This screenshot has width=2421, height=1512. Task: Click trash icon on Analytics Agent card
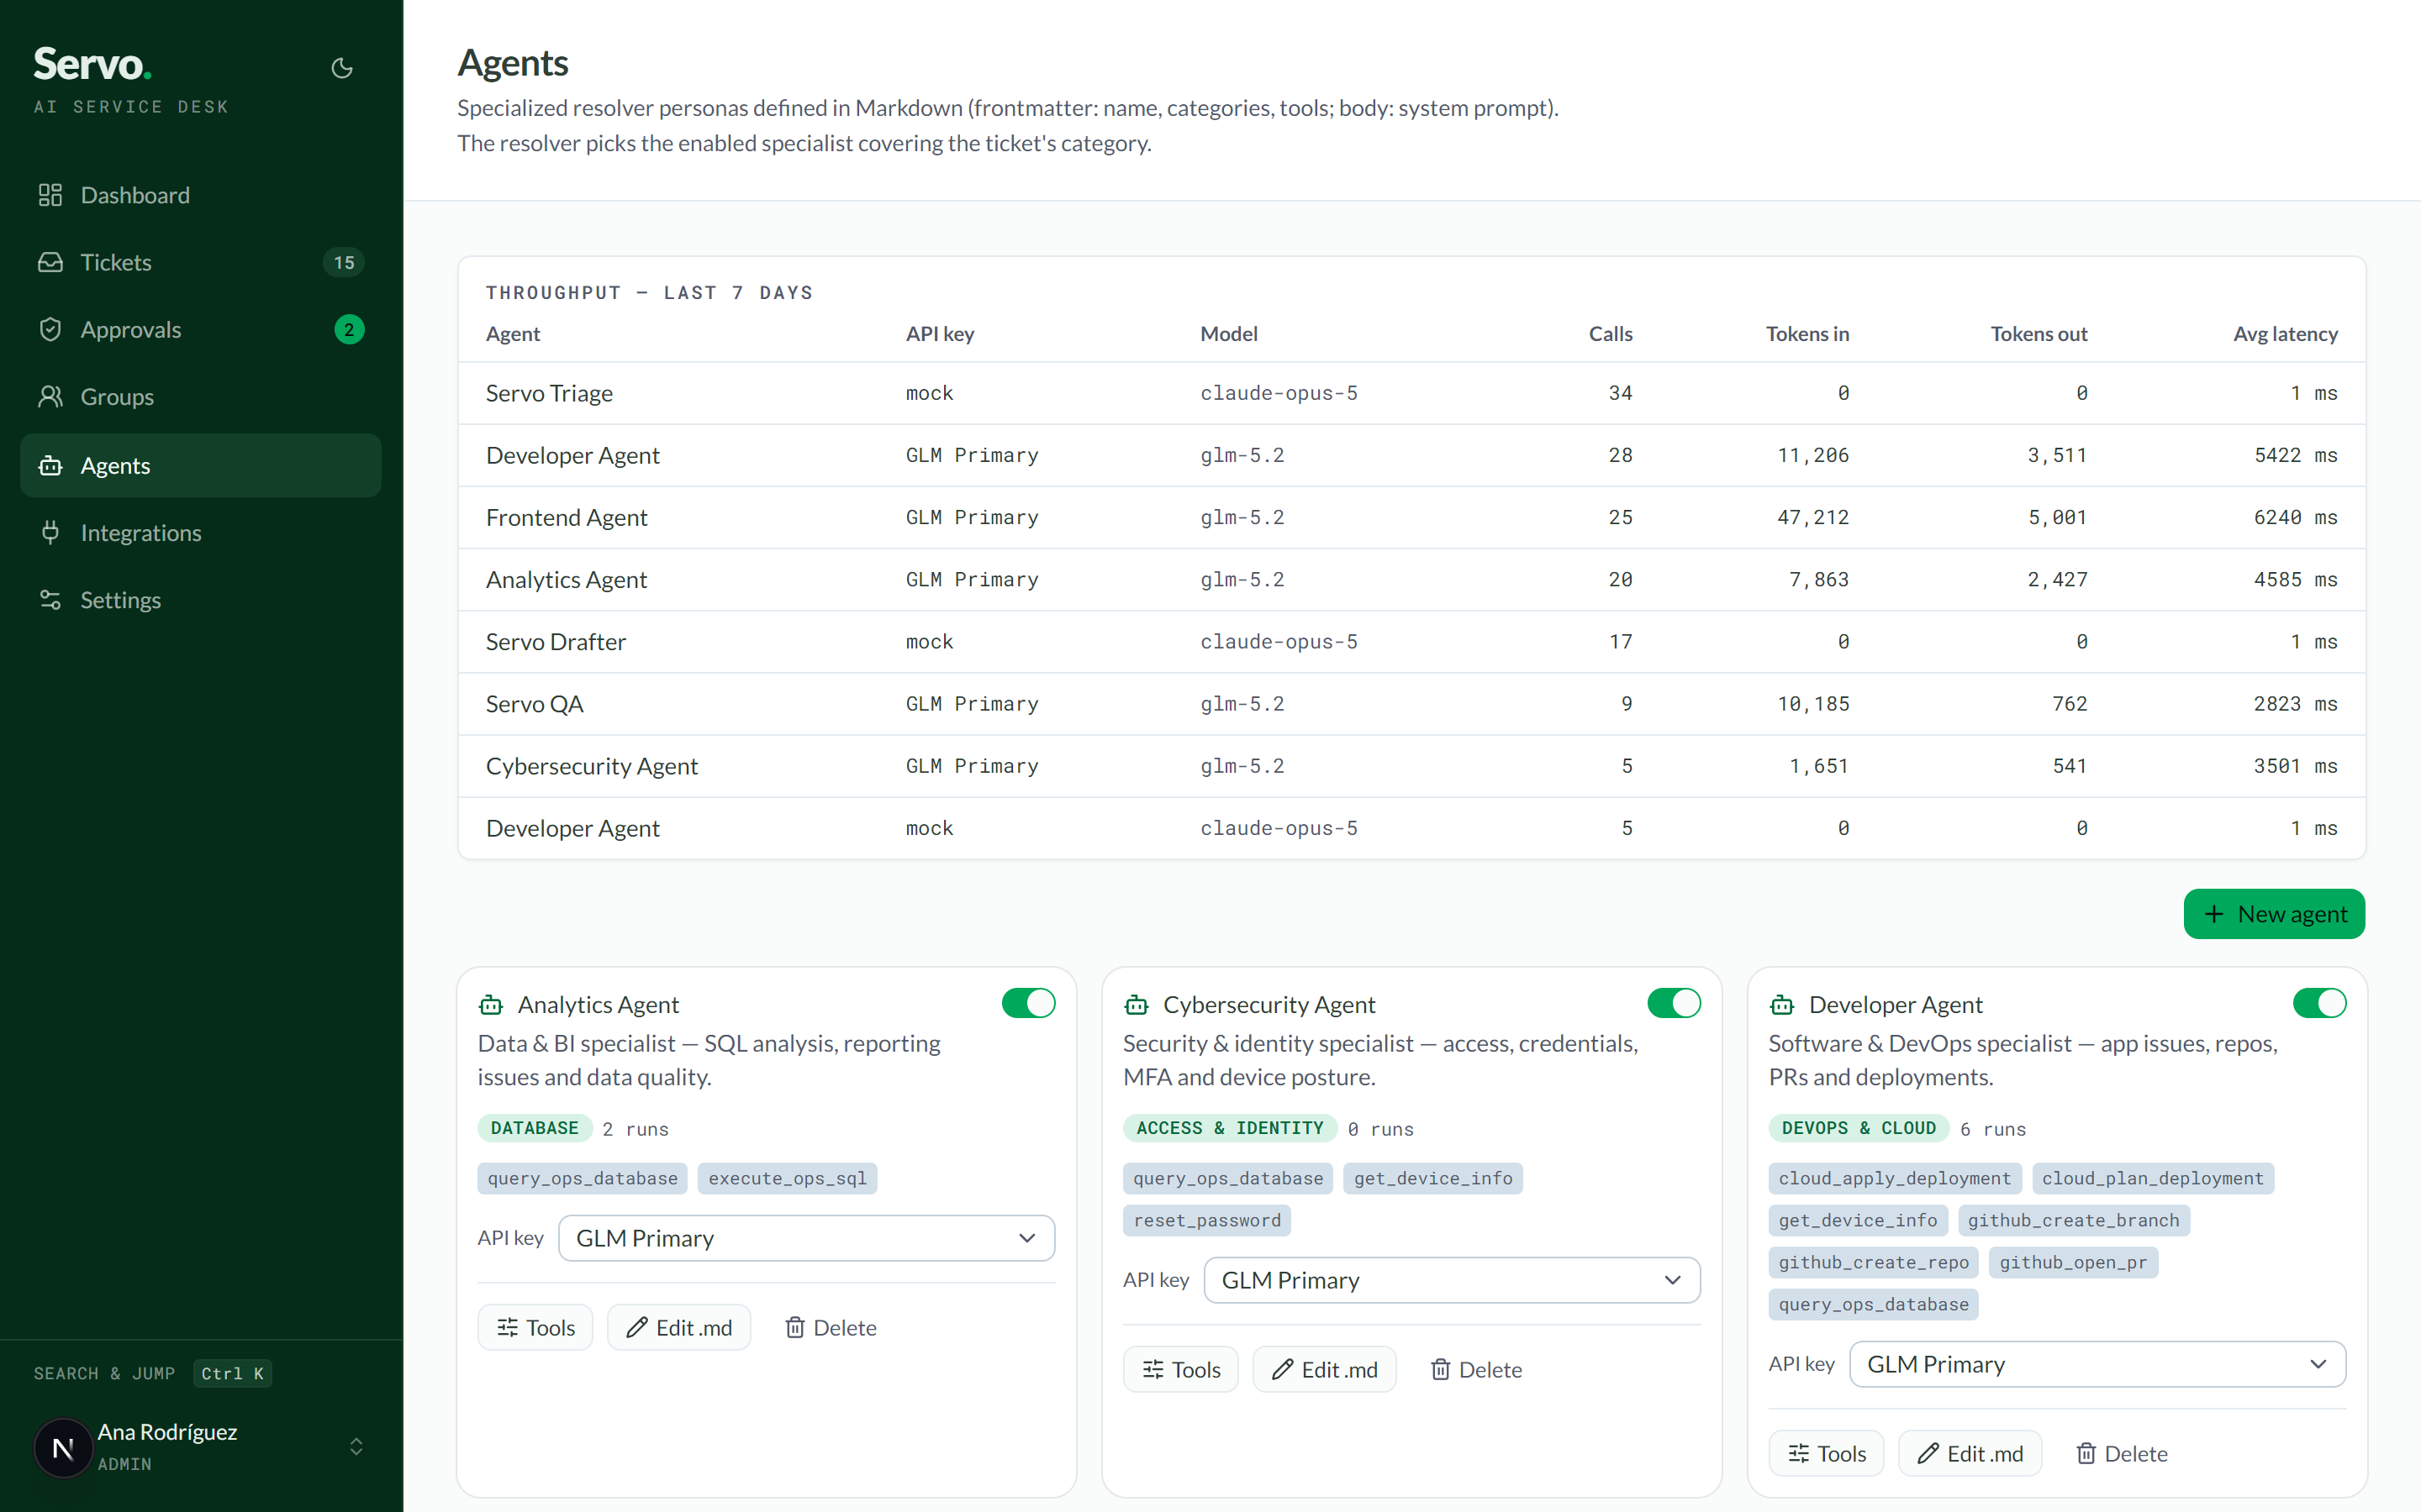coord(795,1327)
